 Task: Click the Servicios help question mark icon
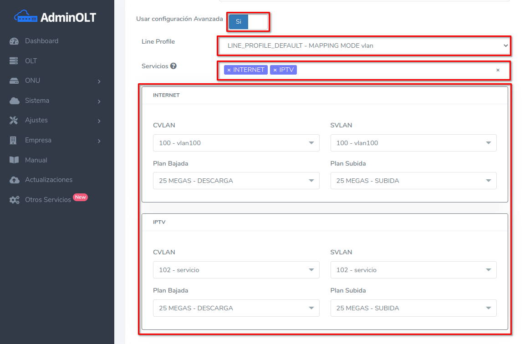point(173,66)
